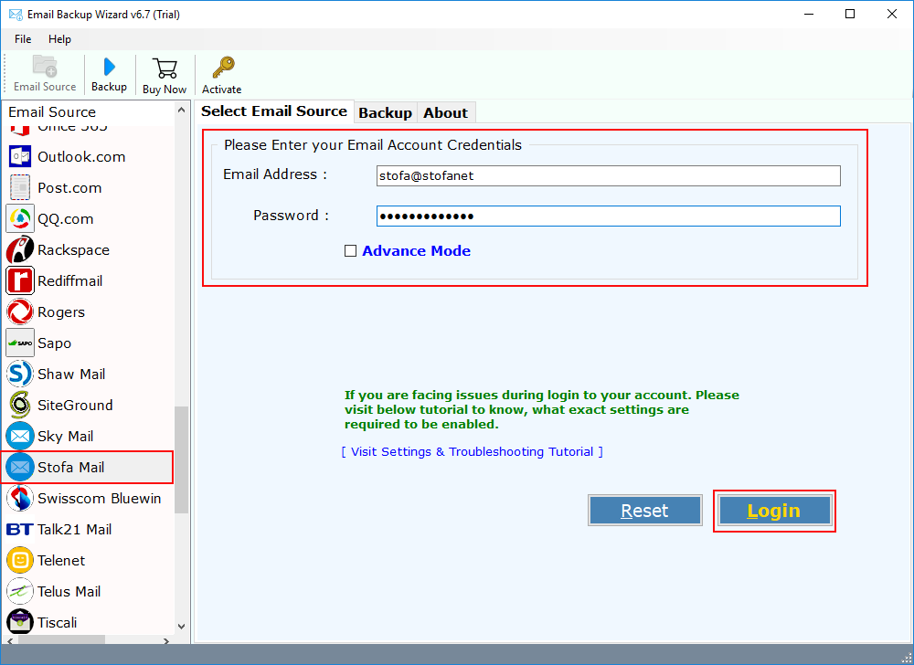Click the Backup play icon in toolbar

[x=109, y=67]
